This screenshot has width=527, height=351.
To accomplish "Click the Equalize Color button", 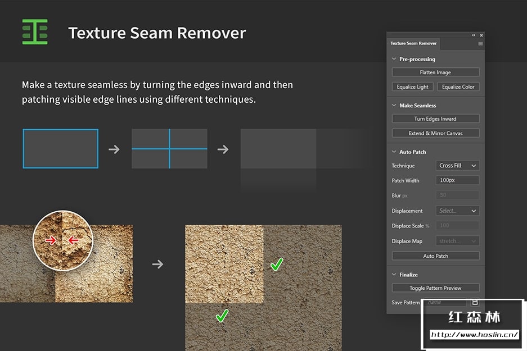I will tap(458, 86).
